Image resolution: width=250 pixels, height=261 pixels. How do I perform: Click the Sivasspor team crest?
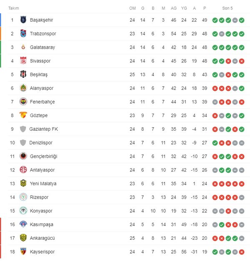[x=23, y=61]
